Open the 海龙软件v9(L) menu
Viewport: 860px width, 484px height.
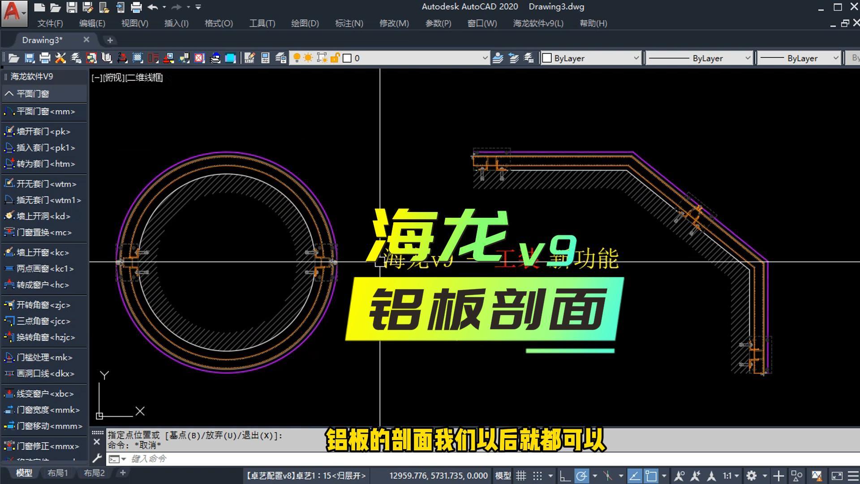coord(538,23)
